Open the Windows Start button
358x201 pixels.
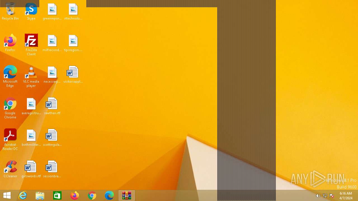pos(7,195)
